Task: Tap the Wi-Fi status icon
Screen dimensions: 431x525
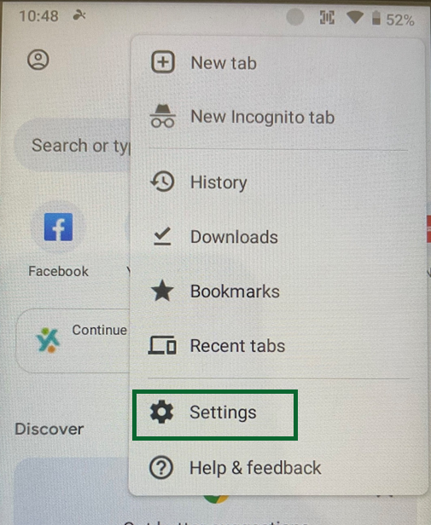Action: click(355, 17)
